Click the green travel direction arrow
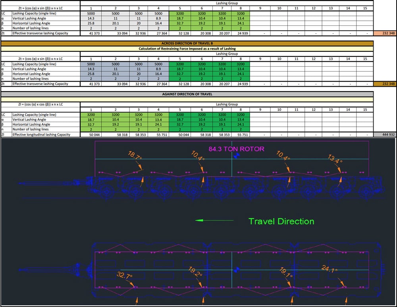 click(x=214, y=220)
